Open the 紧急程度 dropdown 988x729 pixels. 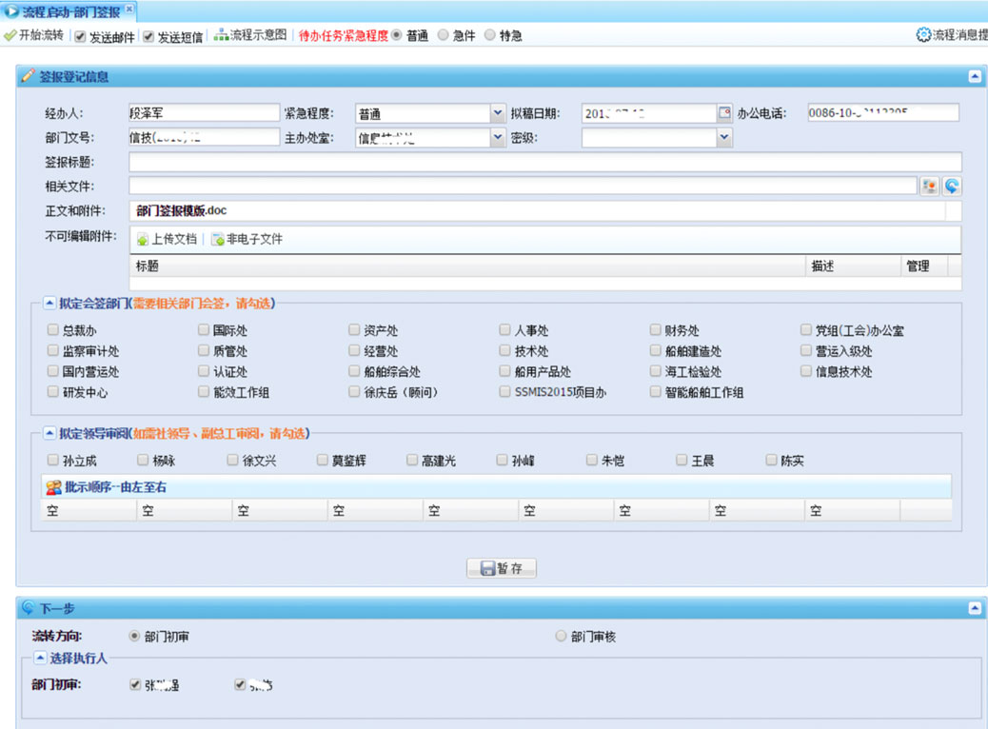click(497, 112)
